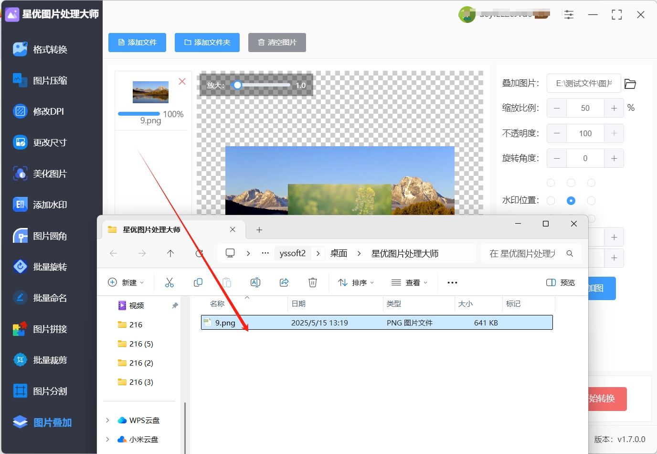Screen dimensions: 657x454
Task: Refresh the Explorer folder view
Action: [x=199, y=253]
